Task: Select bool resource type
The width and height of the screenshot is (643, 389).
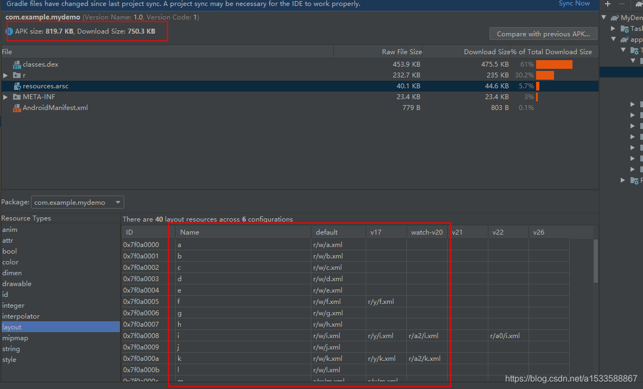Action: 60,251
